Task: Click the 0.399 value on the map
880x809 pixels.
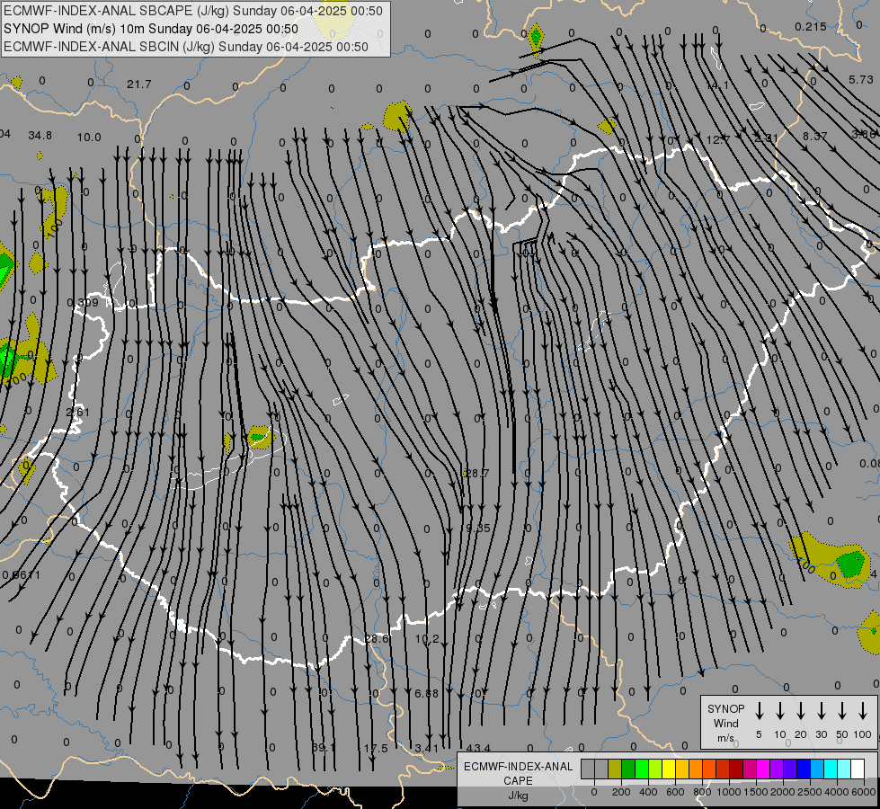Action: [x=83, y=303]
